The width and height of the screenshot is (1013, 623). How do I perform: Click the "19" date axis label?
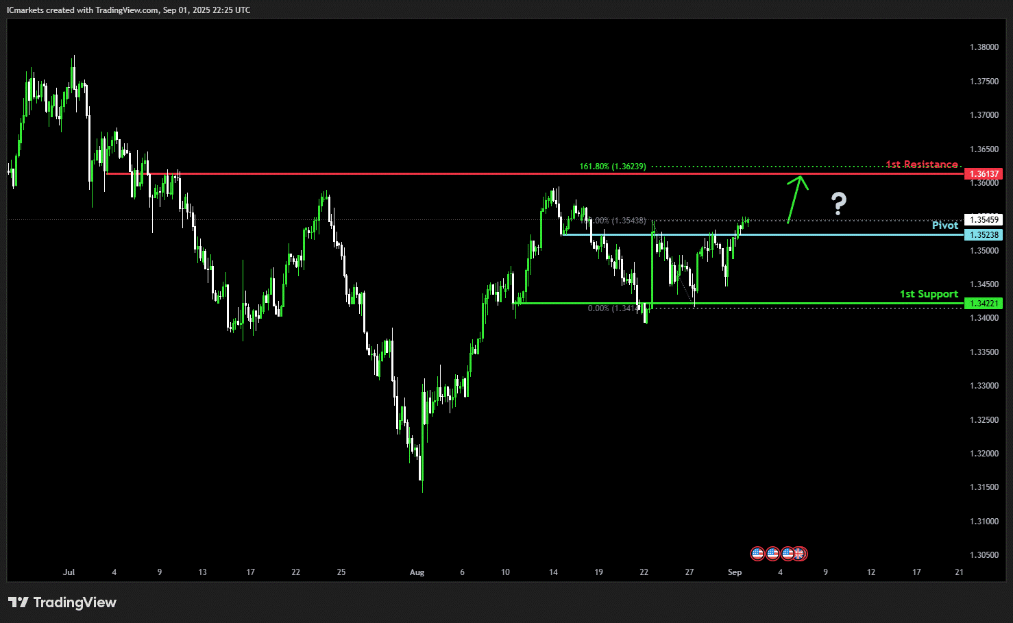(598, 572)
